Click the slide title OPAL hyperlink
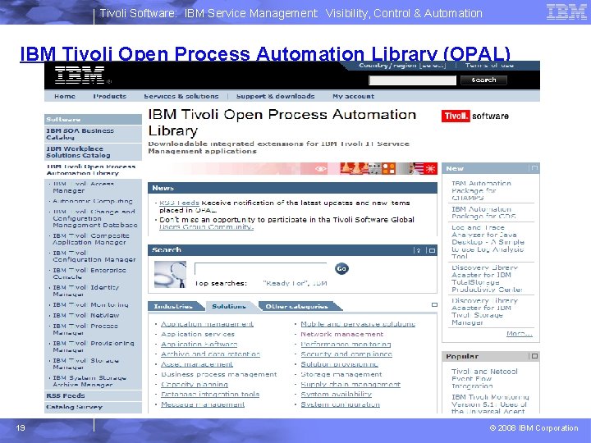The height and width of the screenshot is (443, 591). click(x=265, y=53)
